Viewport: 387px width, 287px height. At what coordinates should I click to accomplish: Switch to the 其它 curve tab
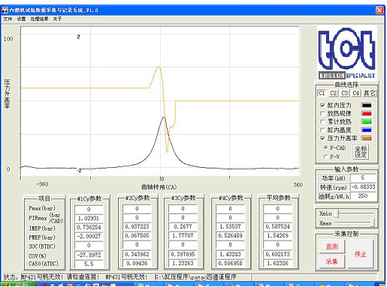pyautogui.click(x=369, y=93)
